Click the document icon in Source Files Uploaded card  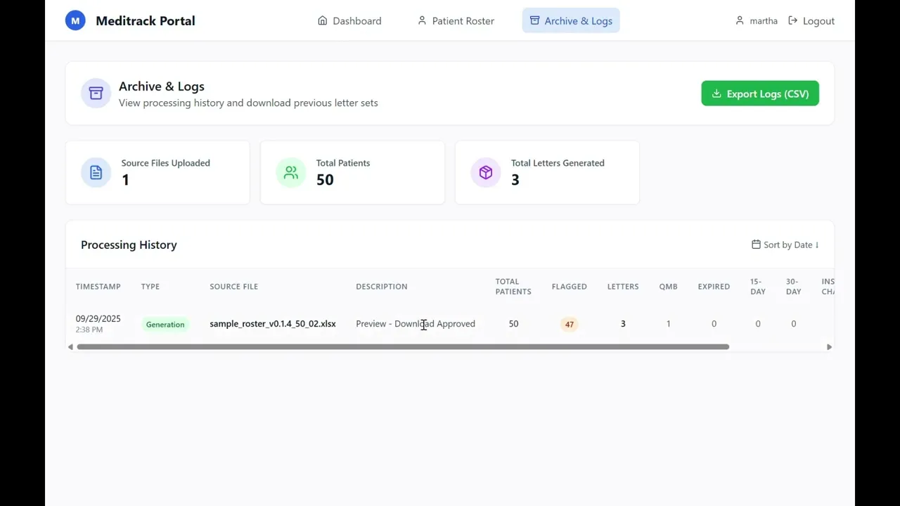(x=96, y=173)
